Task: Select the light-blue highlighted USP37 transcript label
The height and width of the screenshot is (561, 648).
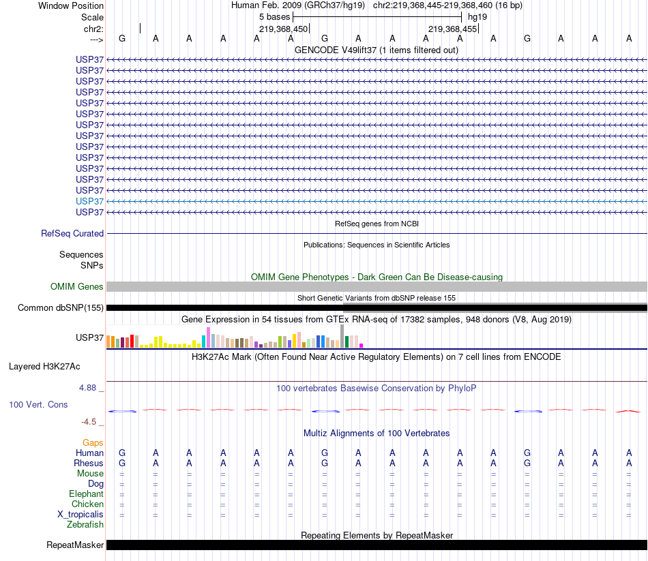Action: click(x=89, y=201)
